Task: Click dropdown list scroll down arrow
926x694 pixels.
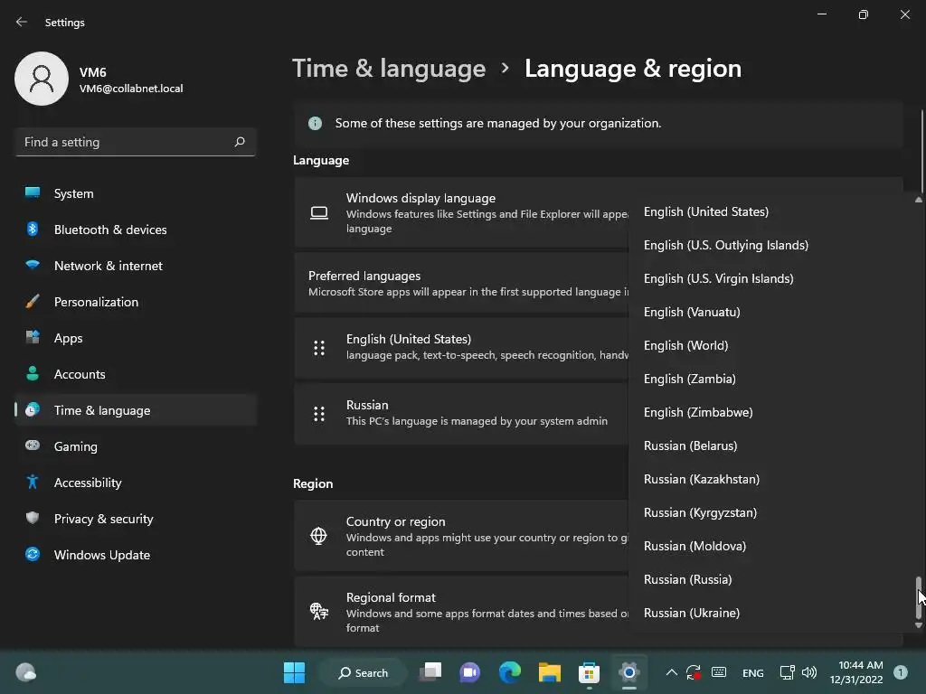Action: pos(919,625)
